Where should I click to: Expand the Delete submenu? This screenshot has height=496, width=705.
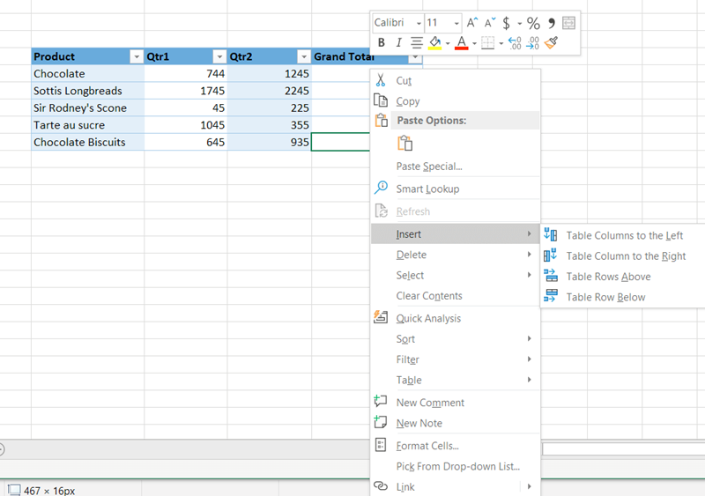455,255
